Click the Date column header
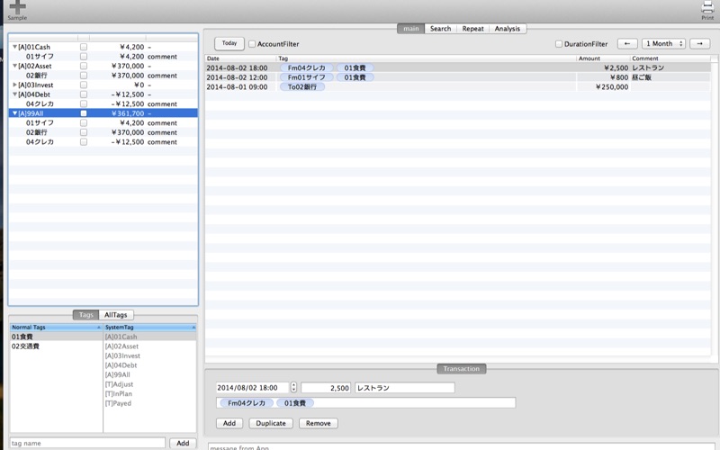The image size is (720, 450). coord(240,58)
